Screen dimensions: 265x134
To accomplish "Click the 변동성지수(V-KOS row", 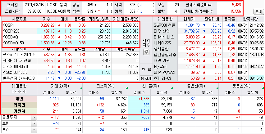I will [71, 78].
